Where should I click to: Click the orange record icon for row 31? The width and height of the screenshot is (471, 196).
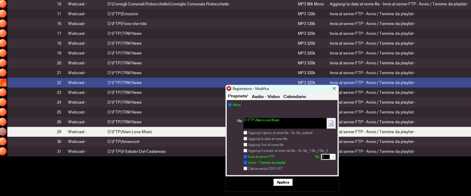[2, 151]
